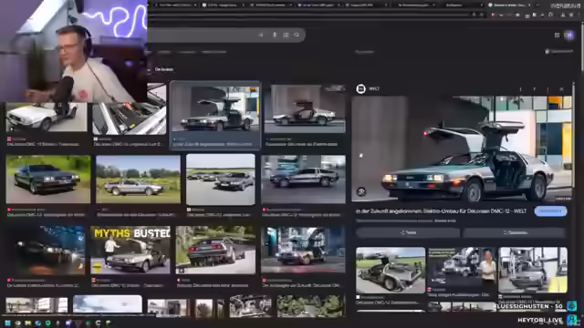Image resolution: width=584 pixels, height=328 pixels.
Task: Click the magnifier search icon in search bar
Action: point(297,35)
